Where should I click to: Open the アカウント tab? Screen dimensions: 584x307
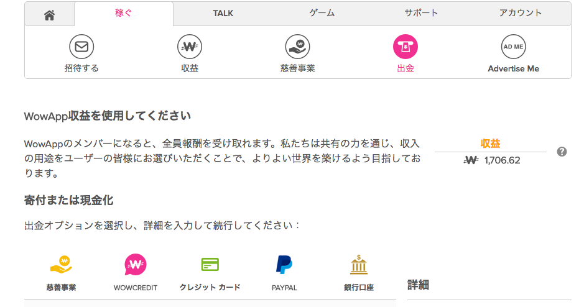[521, 13]
